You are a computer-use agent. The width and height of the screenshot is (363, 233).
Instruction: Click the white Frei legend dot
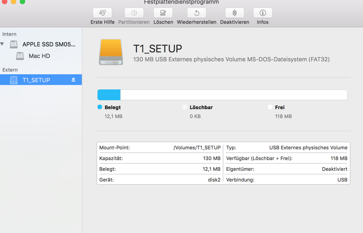(x=270, y=107)
